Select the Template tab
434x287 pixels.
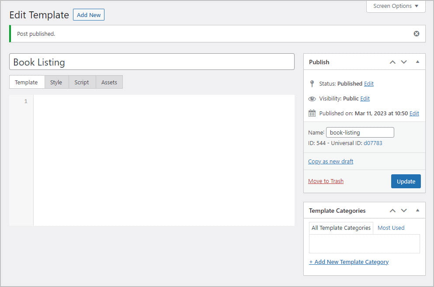(26, 82)
